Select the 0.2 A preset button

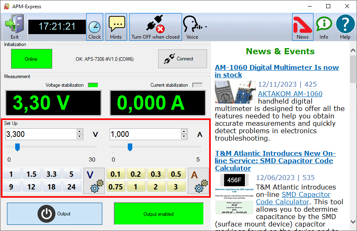136,174
